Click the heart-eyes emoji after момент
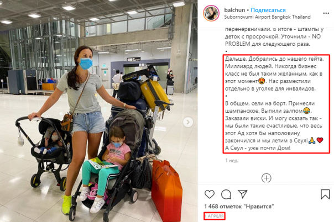 (x=262, y=81)
